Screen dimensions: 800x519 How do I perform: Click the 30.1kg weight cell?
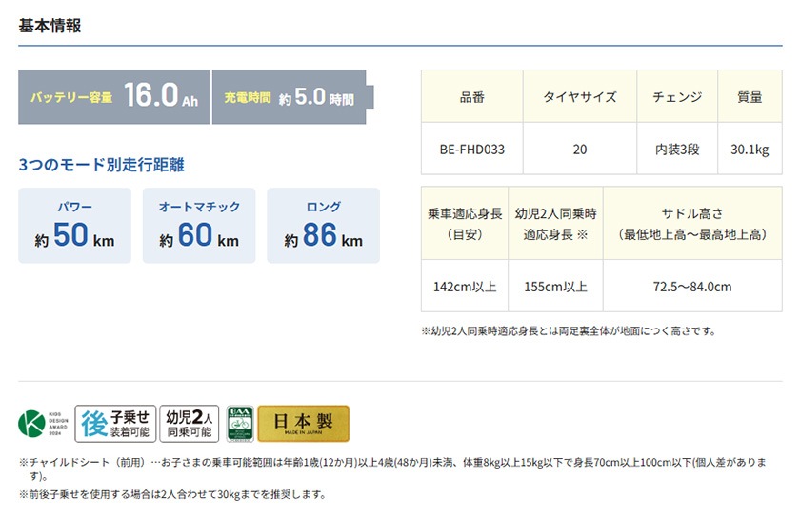click(750, 150)
